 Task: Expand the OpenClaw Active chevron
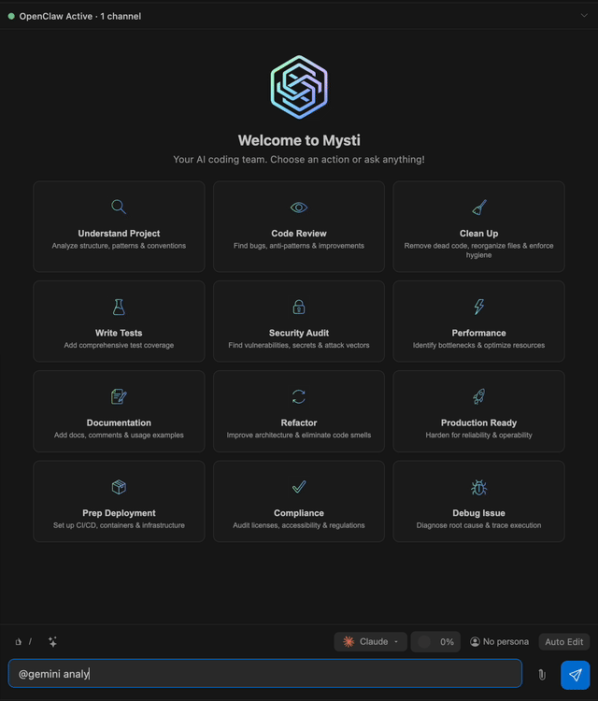pyautogui.click(x=584, y=16)
